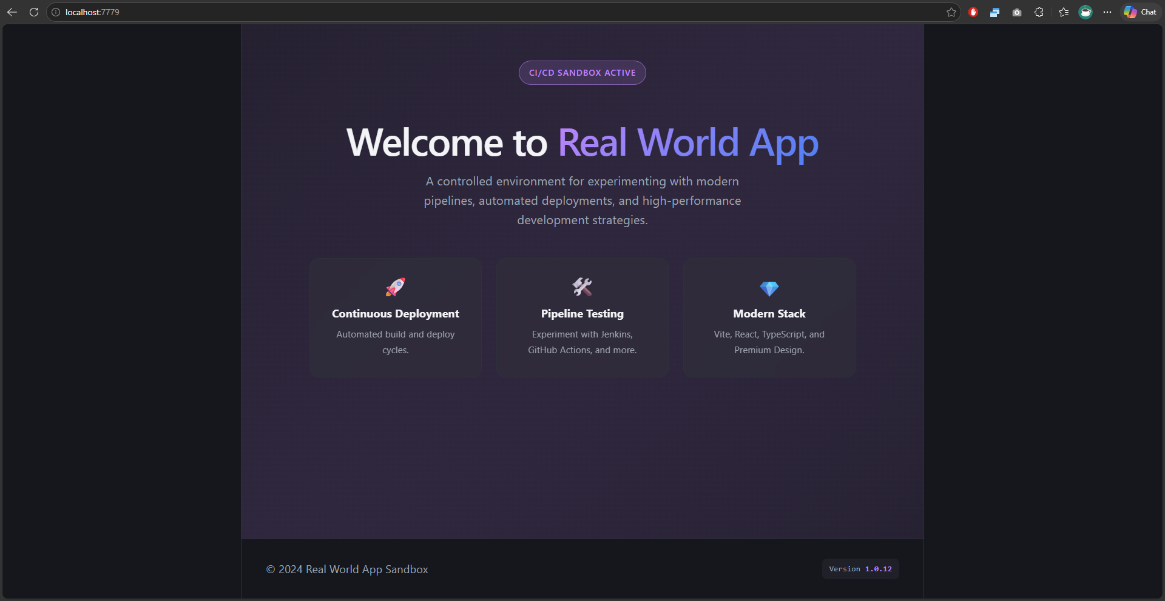
Task: Open the red shield extension icon
Action: point(973,12)
